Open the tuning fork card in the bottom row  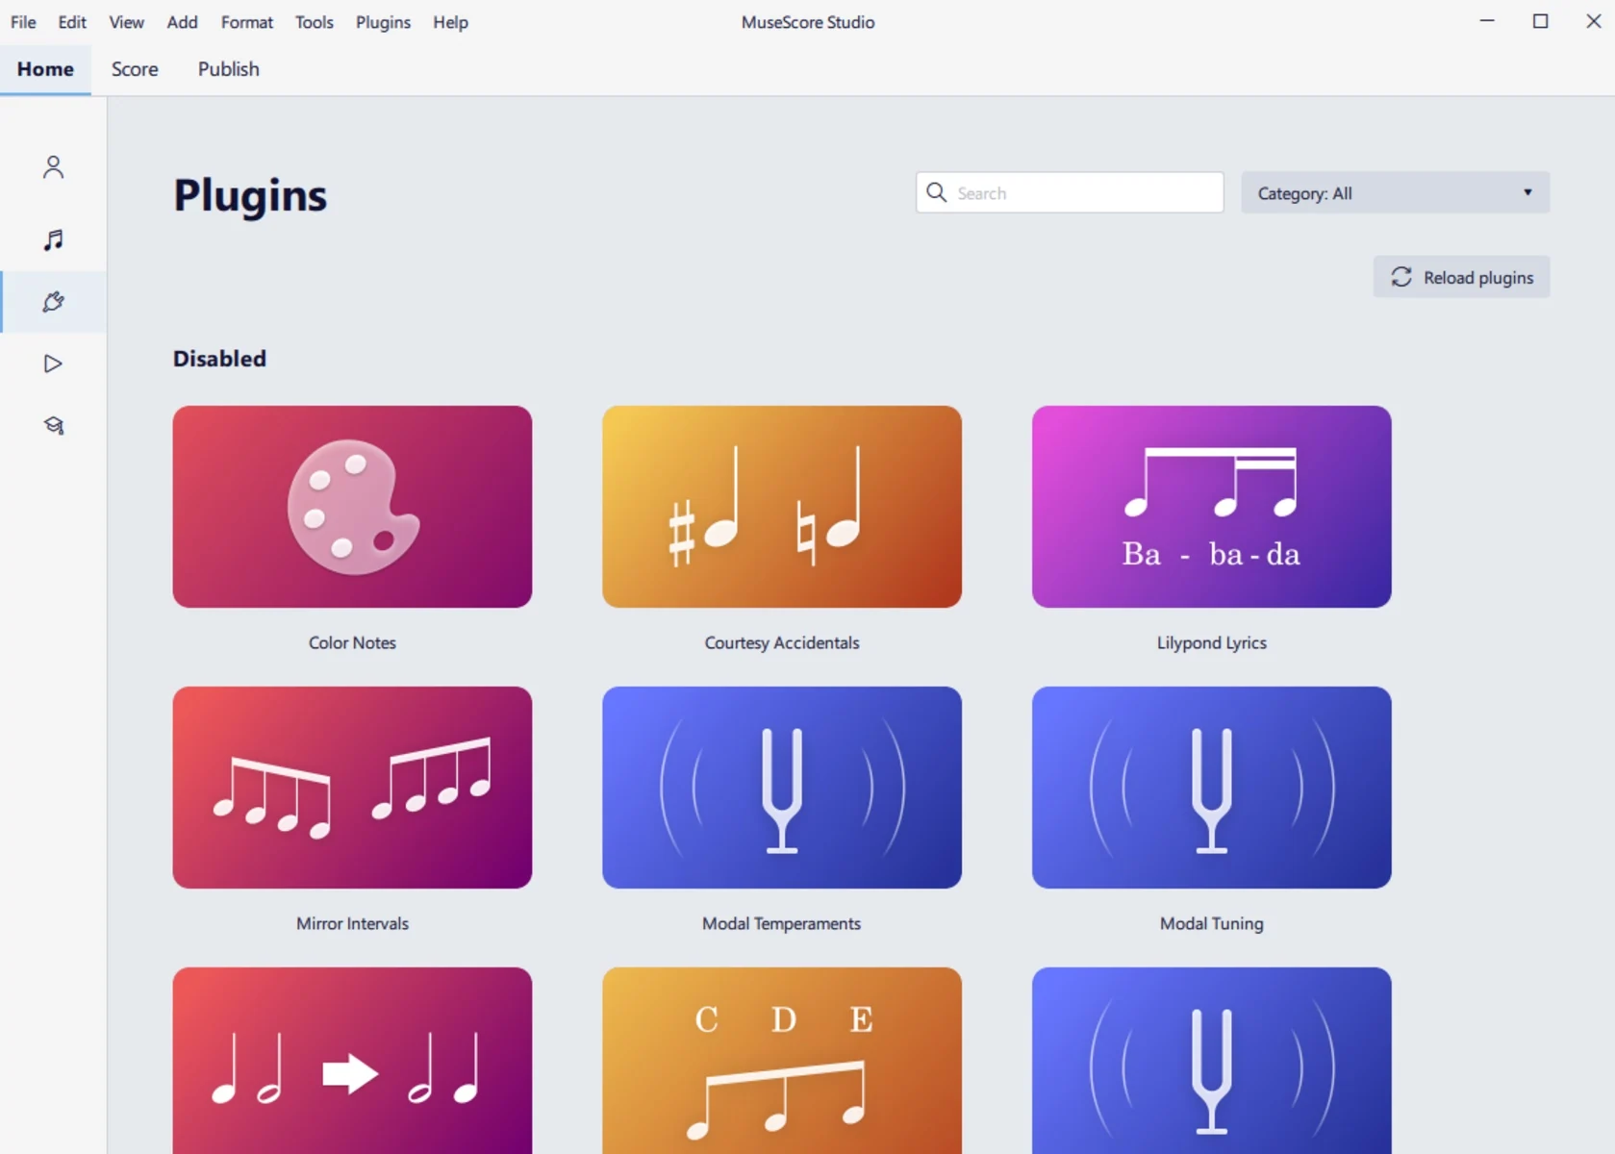click(x=1212, y=1061)
